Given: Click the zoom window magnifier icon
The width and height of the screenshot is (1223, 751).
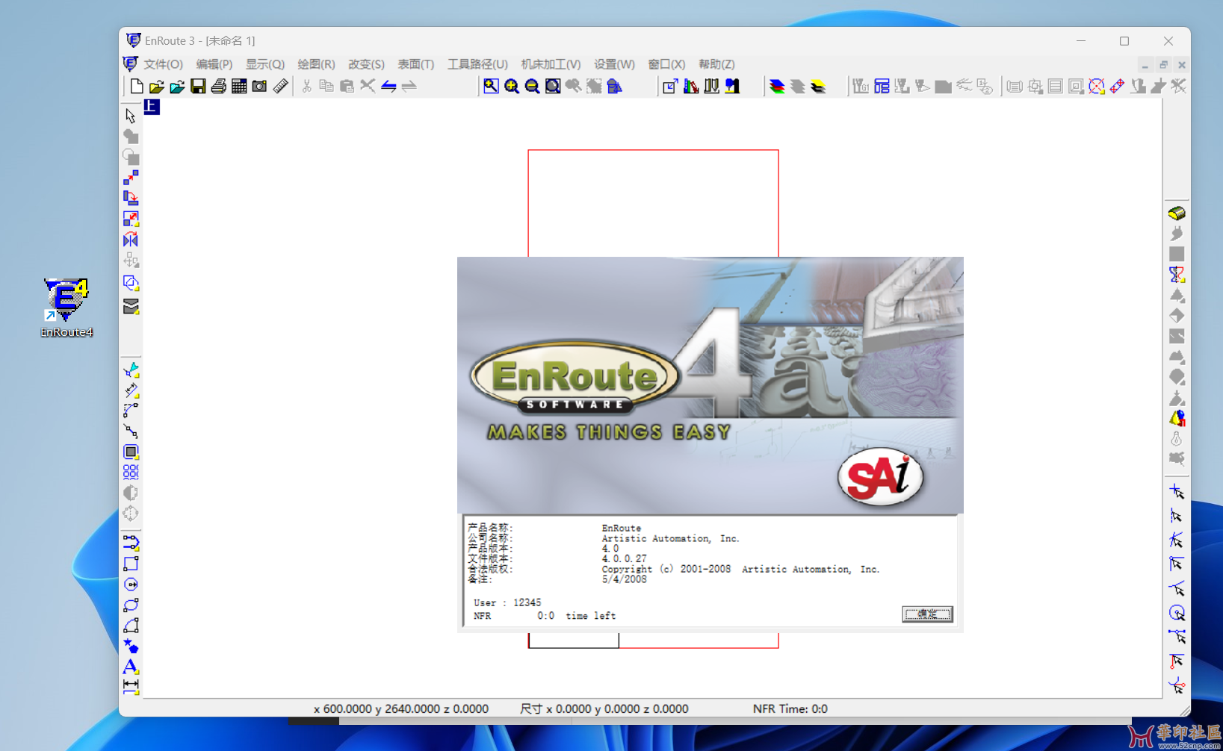Looking at the screenshot, I should click(x=491, y=86).
